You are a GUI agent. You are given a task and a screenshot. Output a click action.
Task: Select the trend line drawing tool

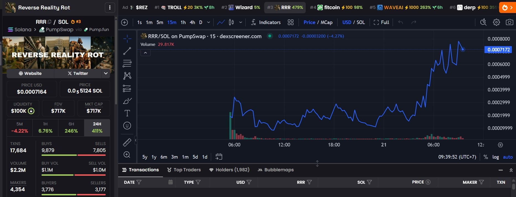(127, 51)
